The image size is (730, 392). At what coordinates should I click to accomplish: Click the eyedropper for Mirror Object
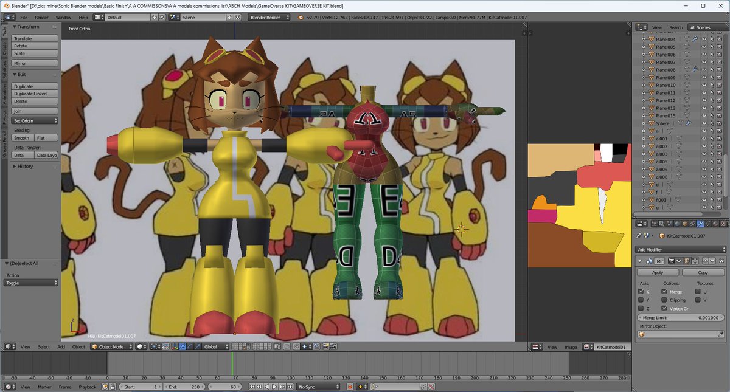coord(721,334)
